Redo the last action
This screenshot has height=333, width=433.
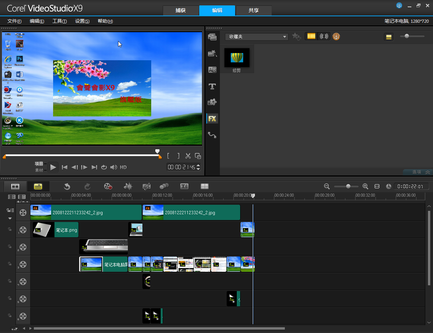point(87,186)
